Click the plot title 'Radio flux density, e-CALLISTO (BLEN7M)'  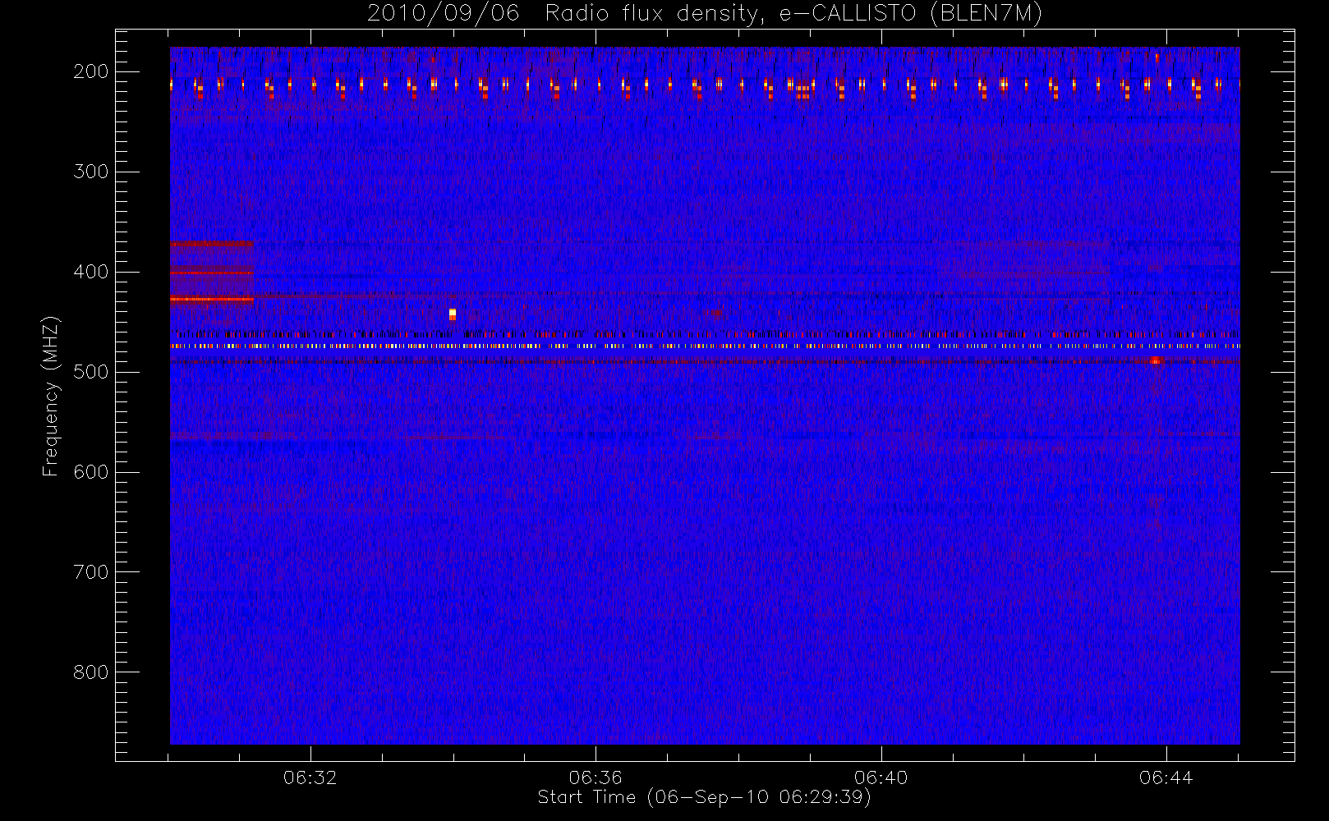(793, 14)
